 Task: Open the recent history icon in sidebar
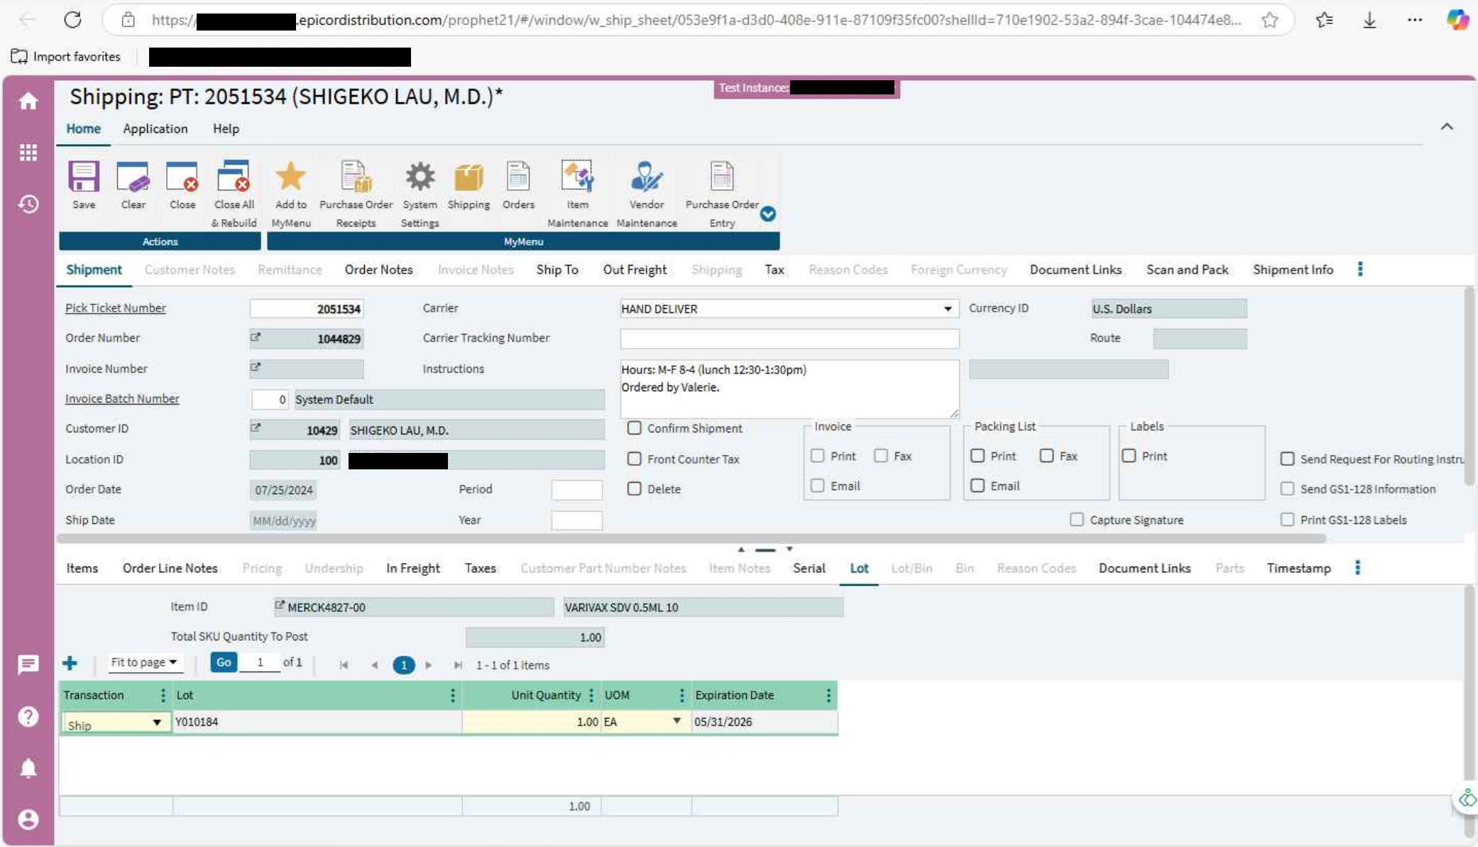(x=28, y=204)
